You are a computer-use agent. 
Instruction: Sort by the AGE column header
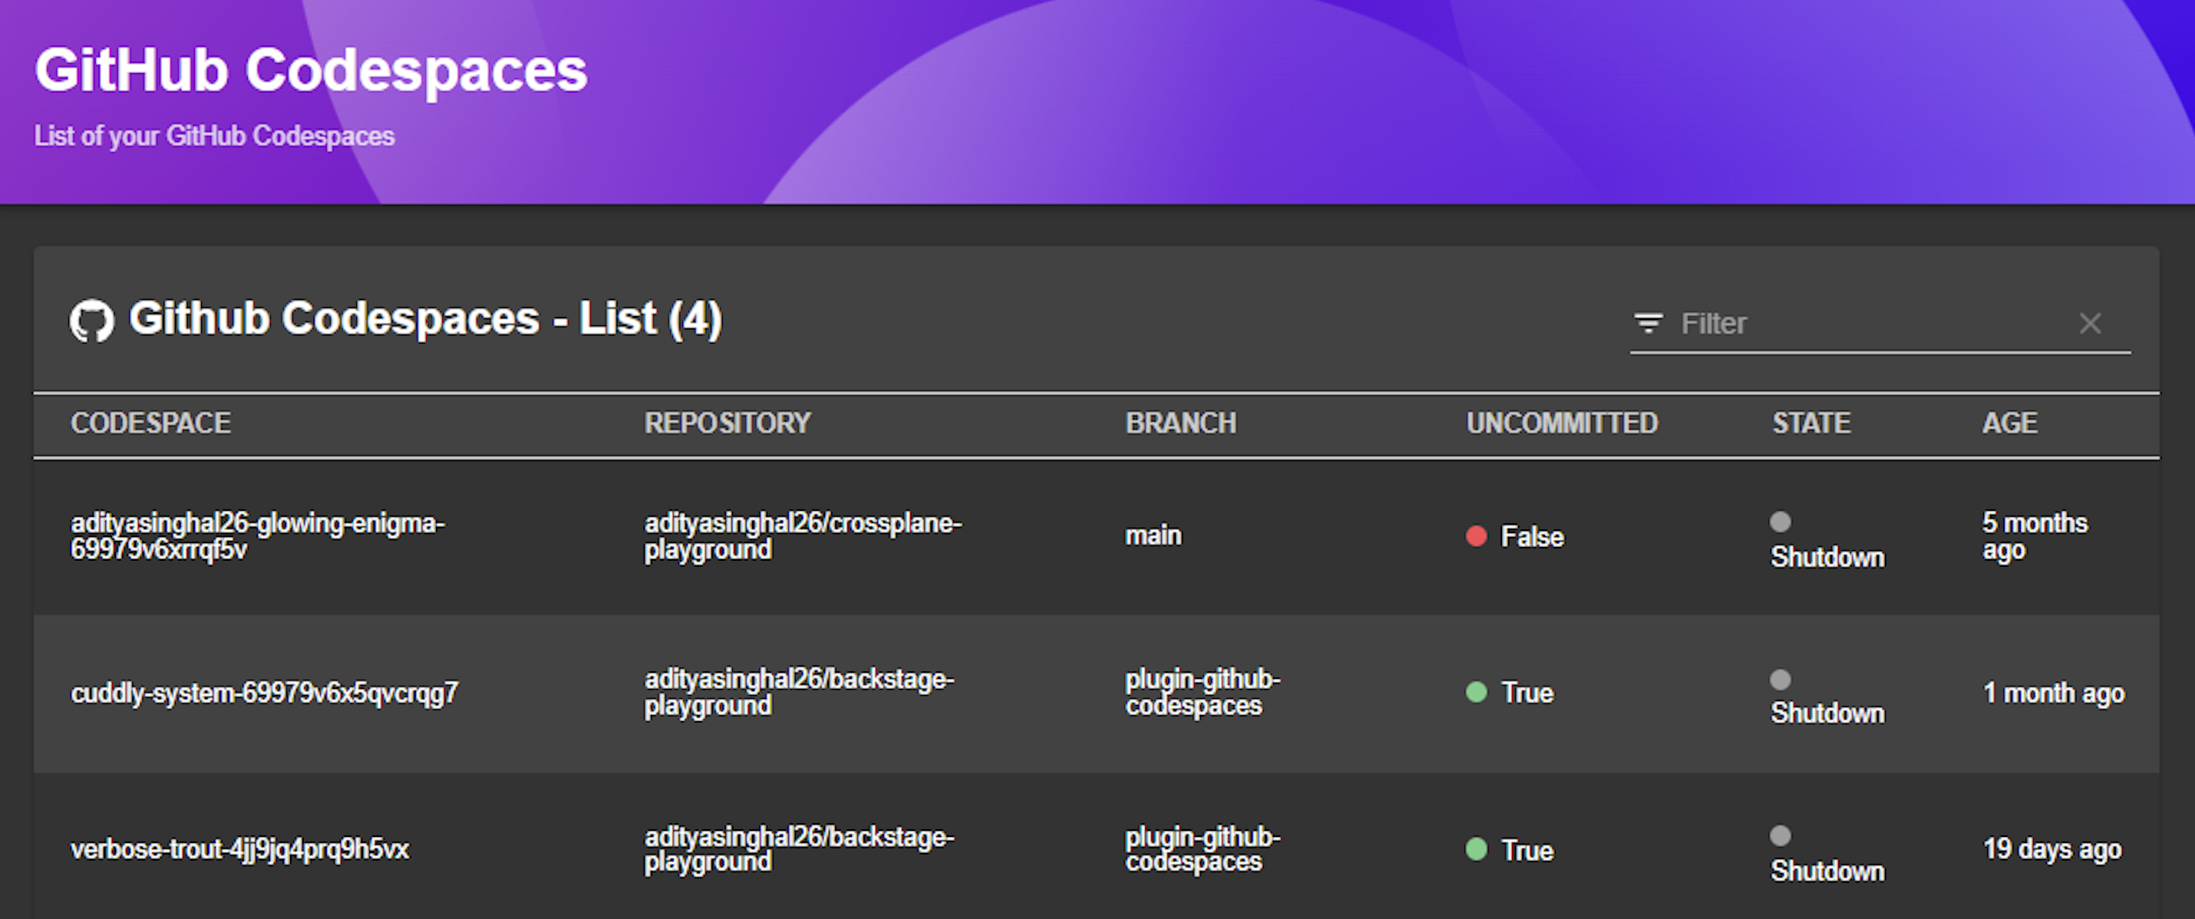click(2009, 423)
